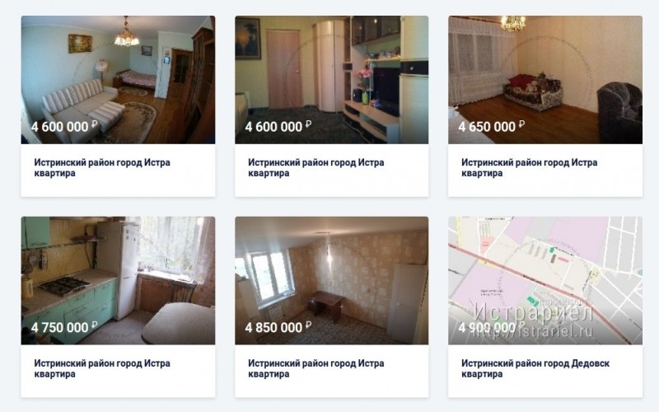
Task: Click the 4 600 000 price on the first listing
Action: [64, 127]
